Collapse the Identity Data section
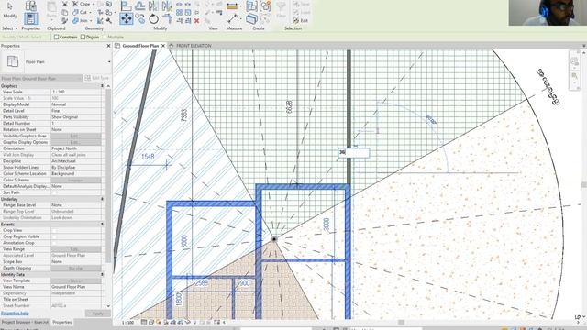This screenshot has height=330, width=587. click(102, 275)
